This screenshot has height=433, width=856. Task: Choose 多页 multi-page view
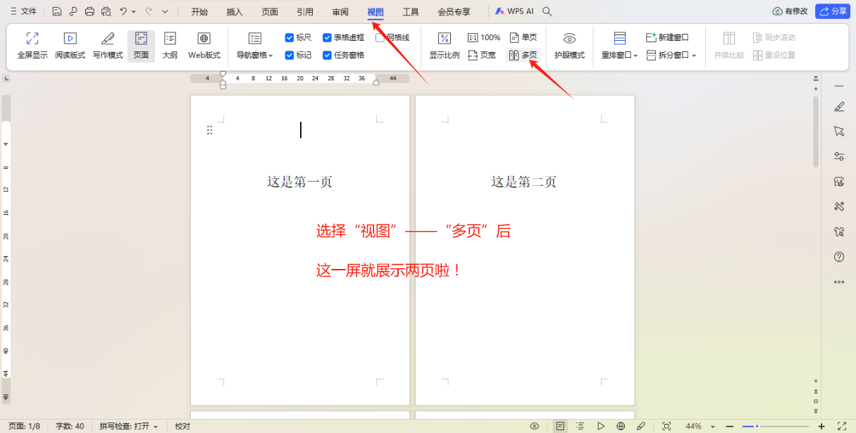523,55
